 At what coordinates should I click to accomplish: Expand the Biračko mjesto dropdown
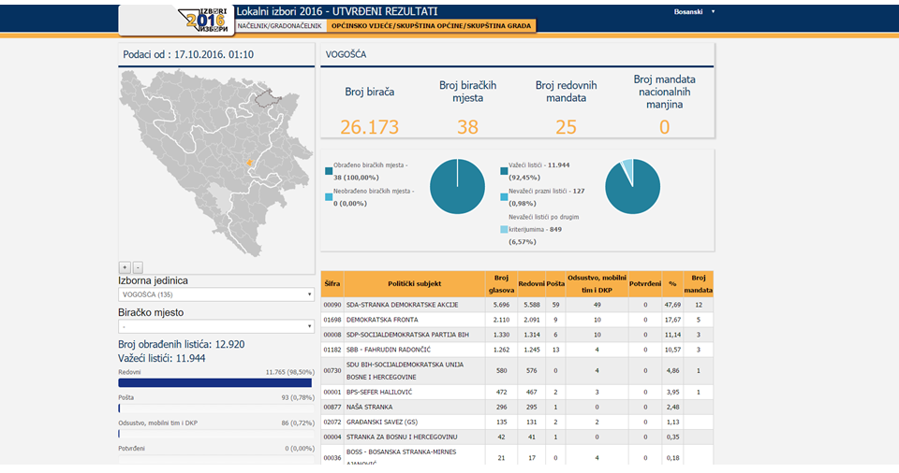215,326
